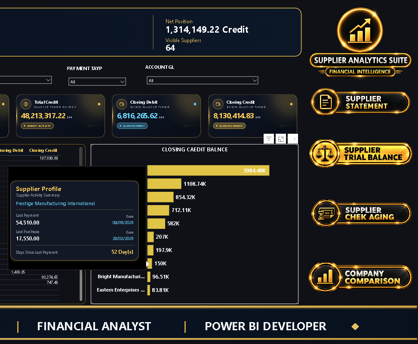Select the 712.11K bar
Screen dimensions: 418x344
(x=158, y=210)
